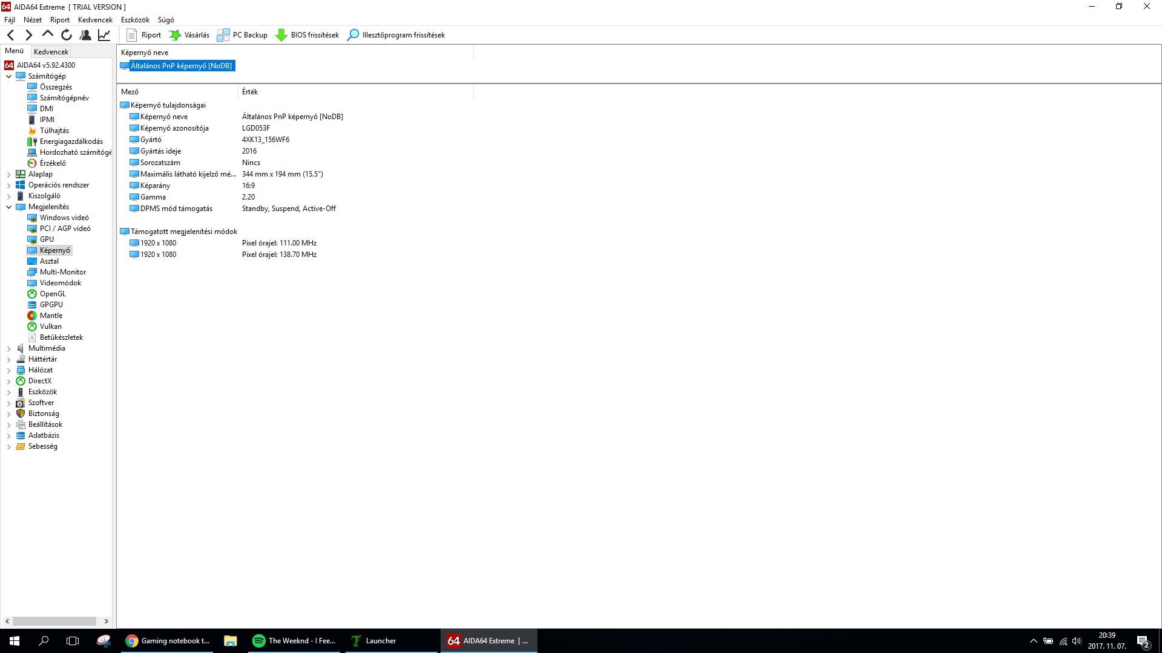Open the Nézet menu
The height and width of the screenshot is (653, 1162).
(33, 20)
